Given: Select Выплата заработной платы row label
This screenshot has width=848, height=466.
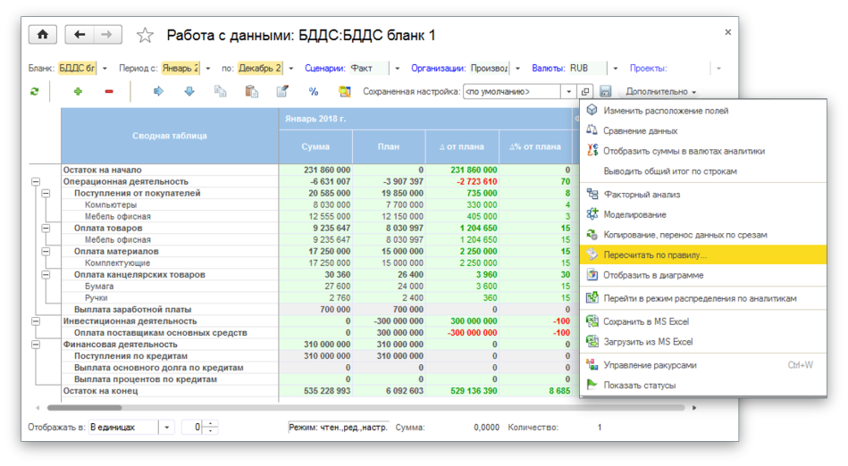Looking at the screenshot, I should (132, 310).
